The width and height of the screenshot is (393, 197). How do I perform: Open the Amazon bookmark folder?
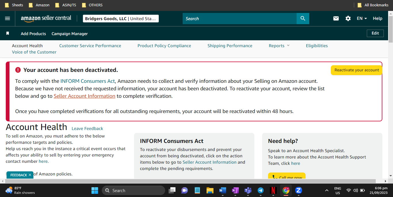[39, 5]
